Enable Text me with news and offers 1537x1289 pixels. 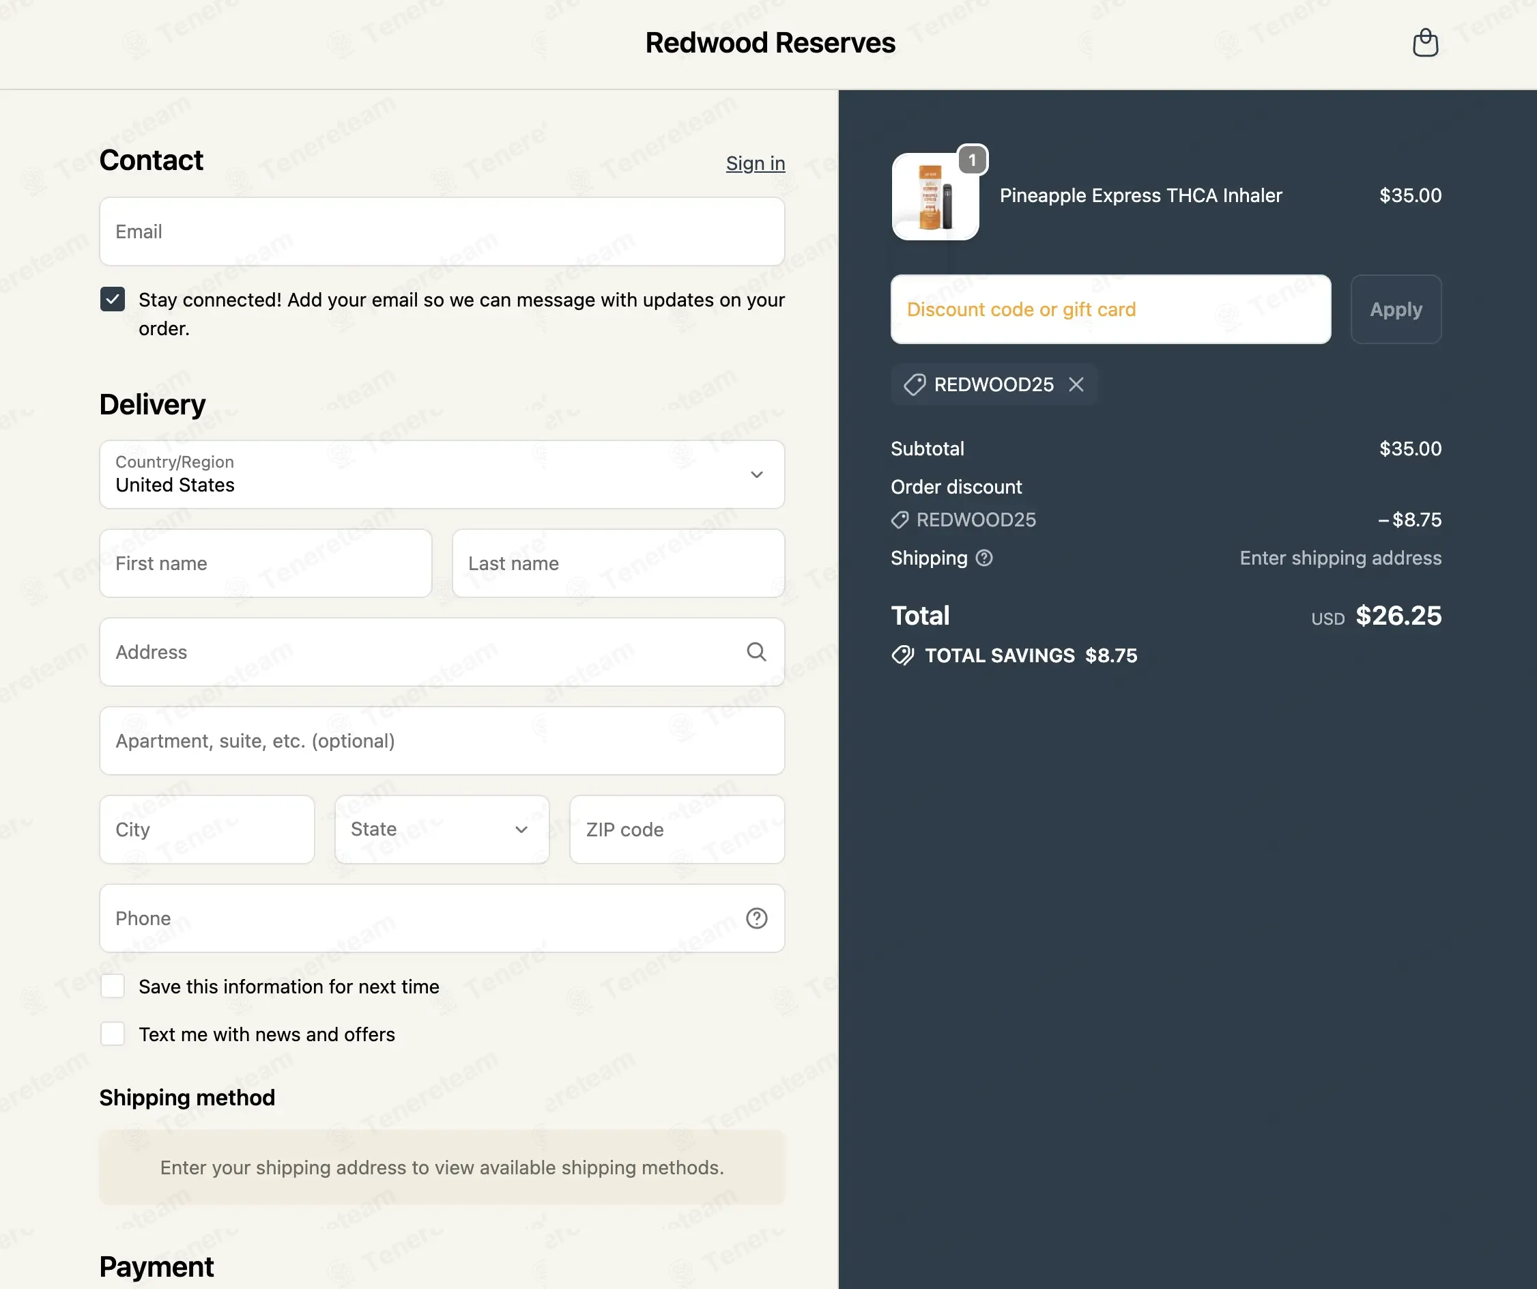pyautogui.click(x=113, y=1034)
